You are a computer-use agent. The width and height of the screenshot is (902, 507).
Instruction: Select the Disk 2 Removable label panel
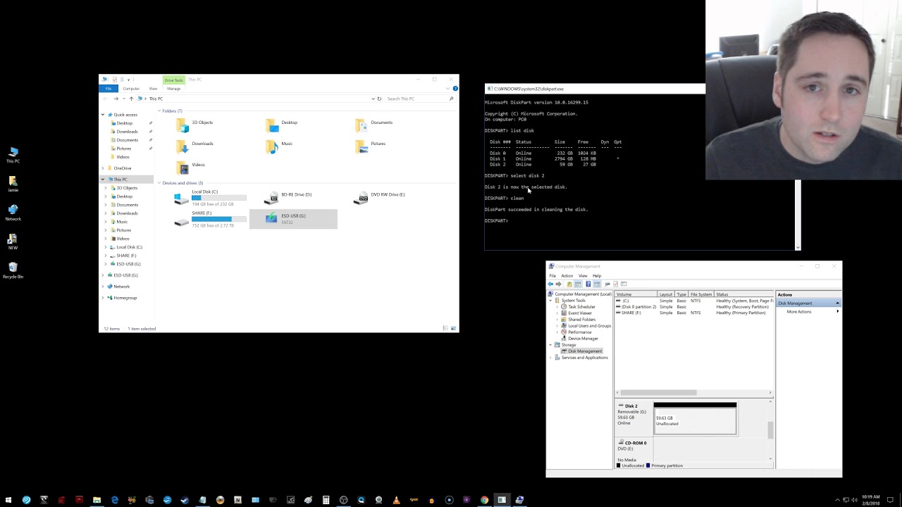tap(634, 419)
